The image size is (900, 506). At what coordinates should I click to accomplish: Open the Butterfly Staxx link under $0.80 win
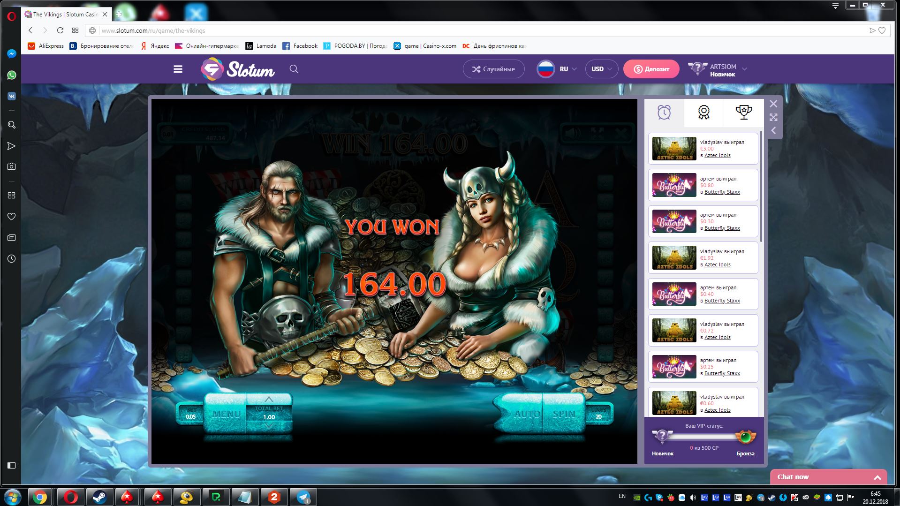(722, 192)
